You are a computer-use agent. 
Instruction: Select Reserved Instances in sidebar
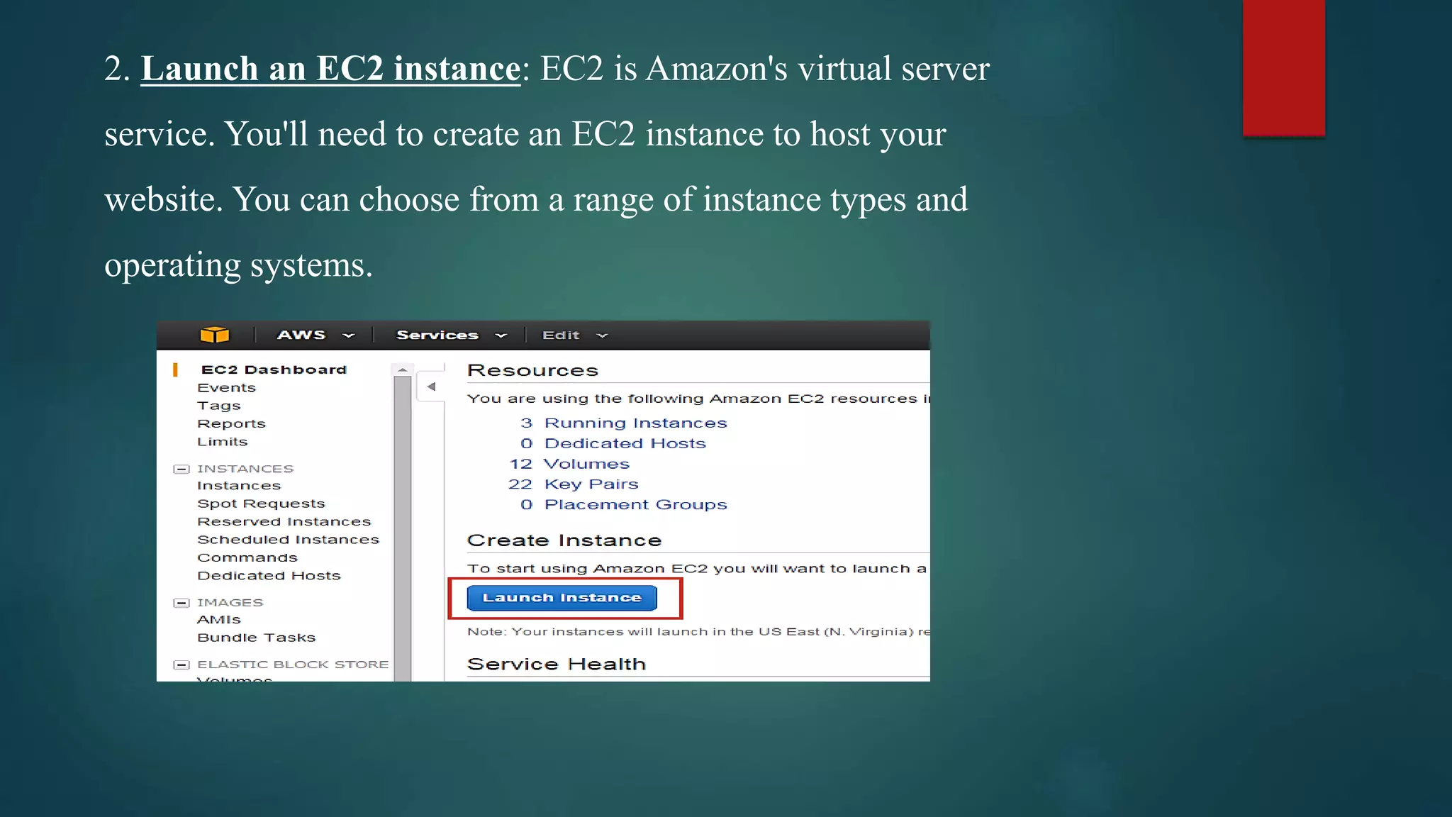(x=284, y=521)
